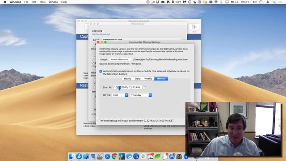Open Reminders from the dock
This screenshot has height=161, width=286.
coord(165,157)
